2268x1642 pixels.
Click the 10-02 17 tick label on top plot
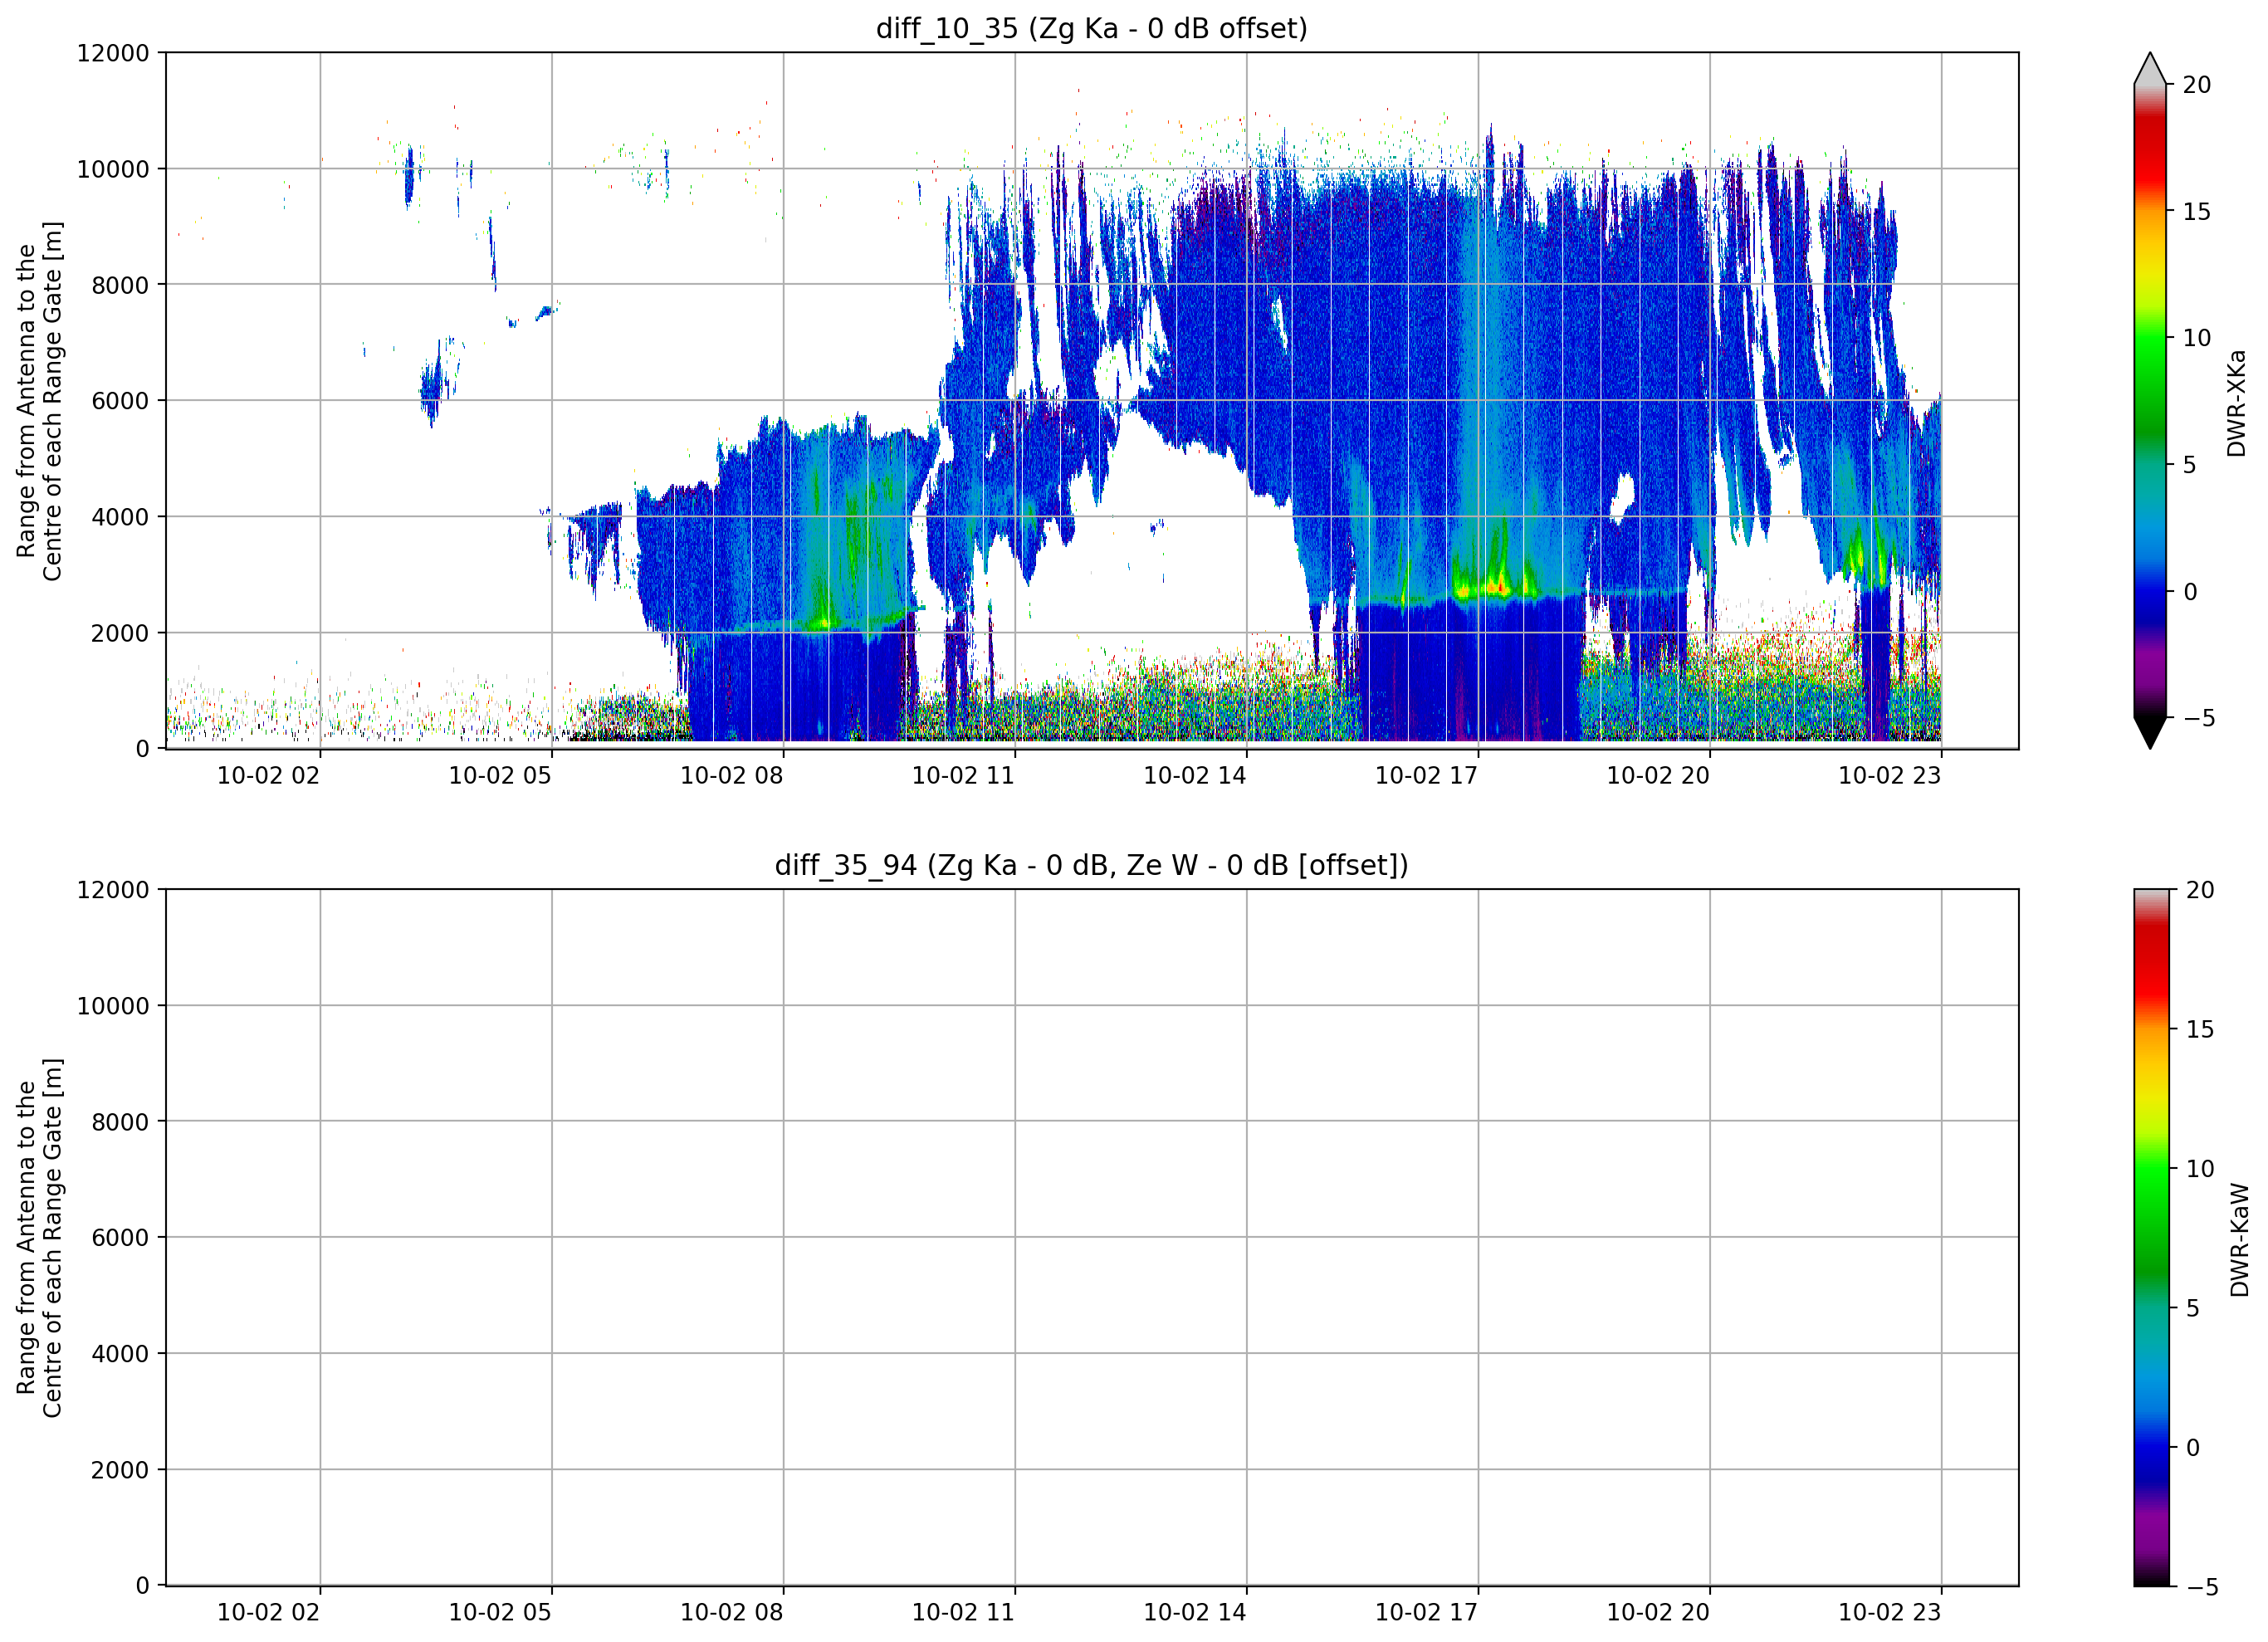(1426, 775)
